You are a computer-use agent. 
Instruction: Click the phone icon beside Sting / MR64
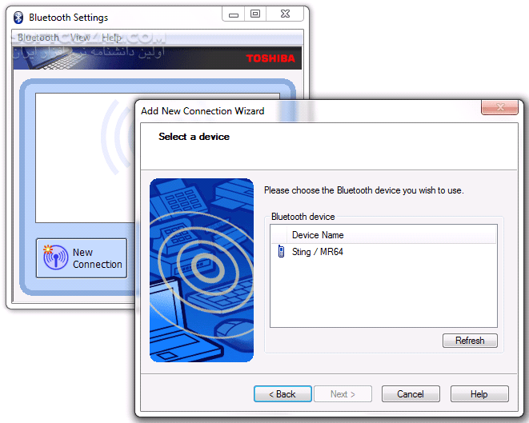[280, 252]
